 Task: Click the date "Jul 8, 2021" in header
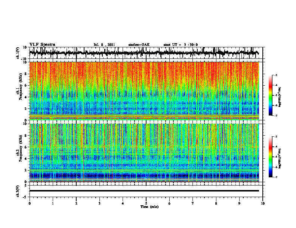(x=104, y=45)
